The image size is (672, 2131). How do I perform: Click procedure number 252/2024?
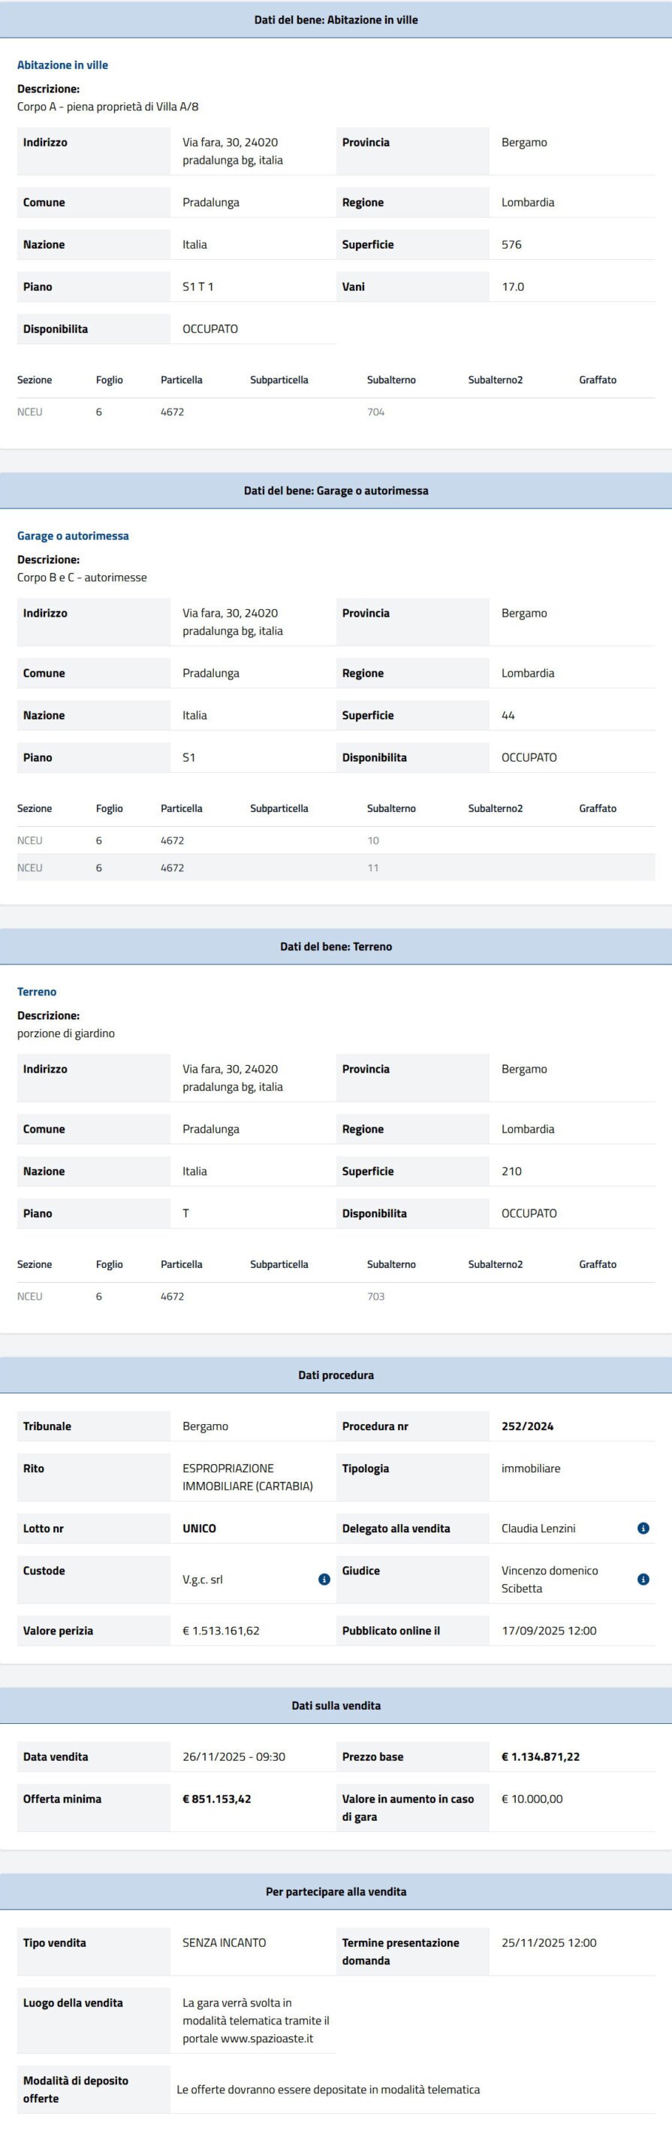point(527,1426)
